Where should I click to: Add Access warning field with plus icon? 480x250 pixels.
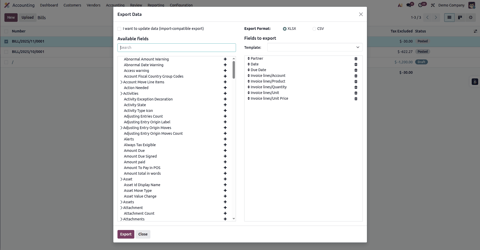click(225, 71)
